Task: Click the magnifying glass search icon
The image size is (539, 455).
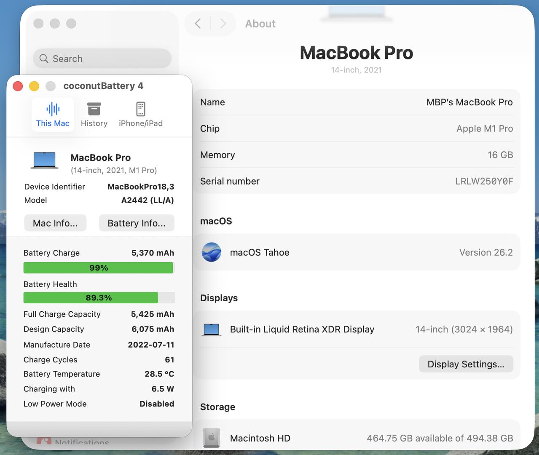Action: click(44, 59)
